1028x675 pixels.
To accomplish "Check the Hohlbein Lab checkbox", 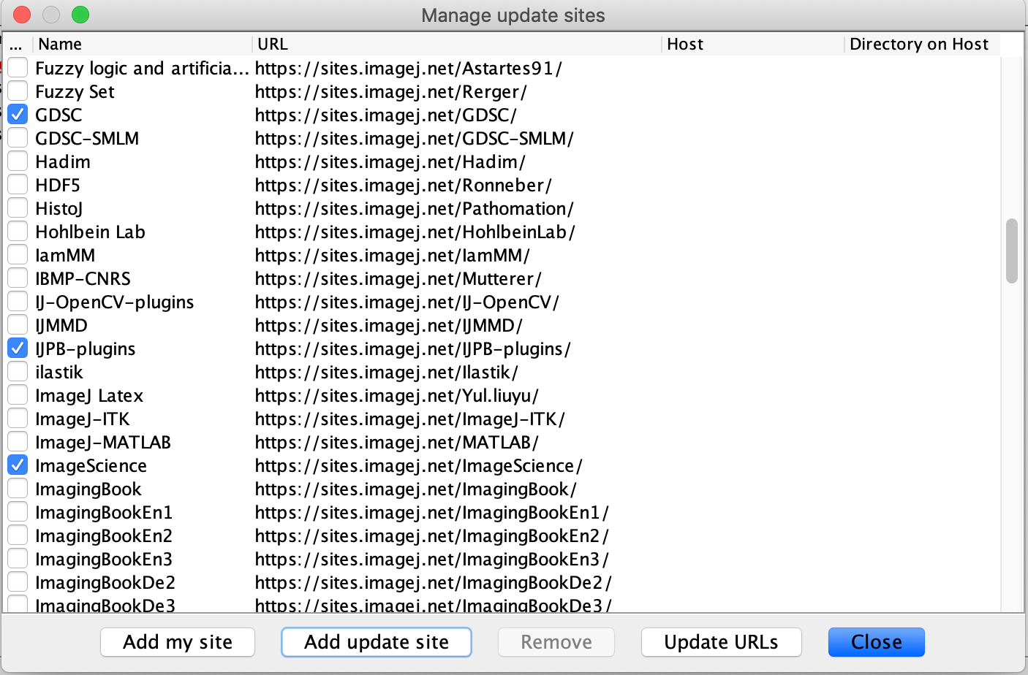I will [x=18, y=232].
